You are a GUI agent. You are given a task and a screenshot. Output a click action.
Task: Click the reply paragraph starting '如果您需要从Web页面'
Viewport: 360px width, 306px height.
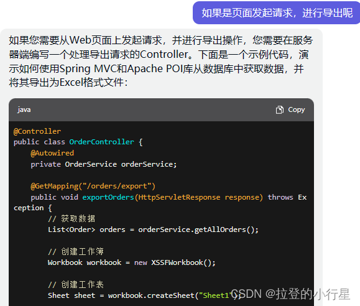[x=160, y=61]
